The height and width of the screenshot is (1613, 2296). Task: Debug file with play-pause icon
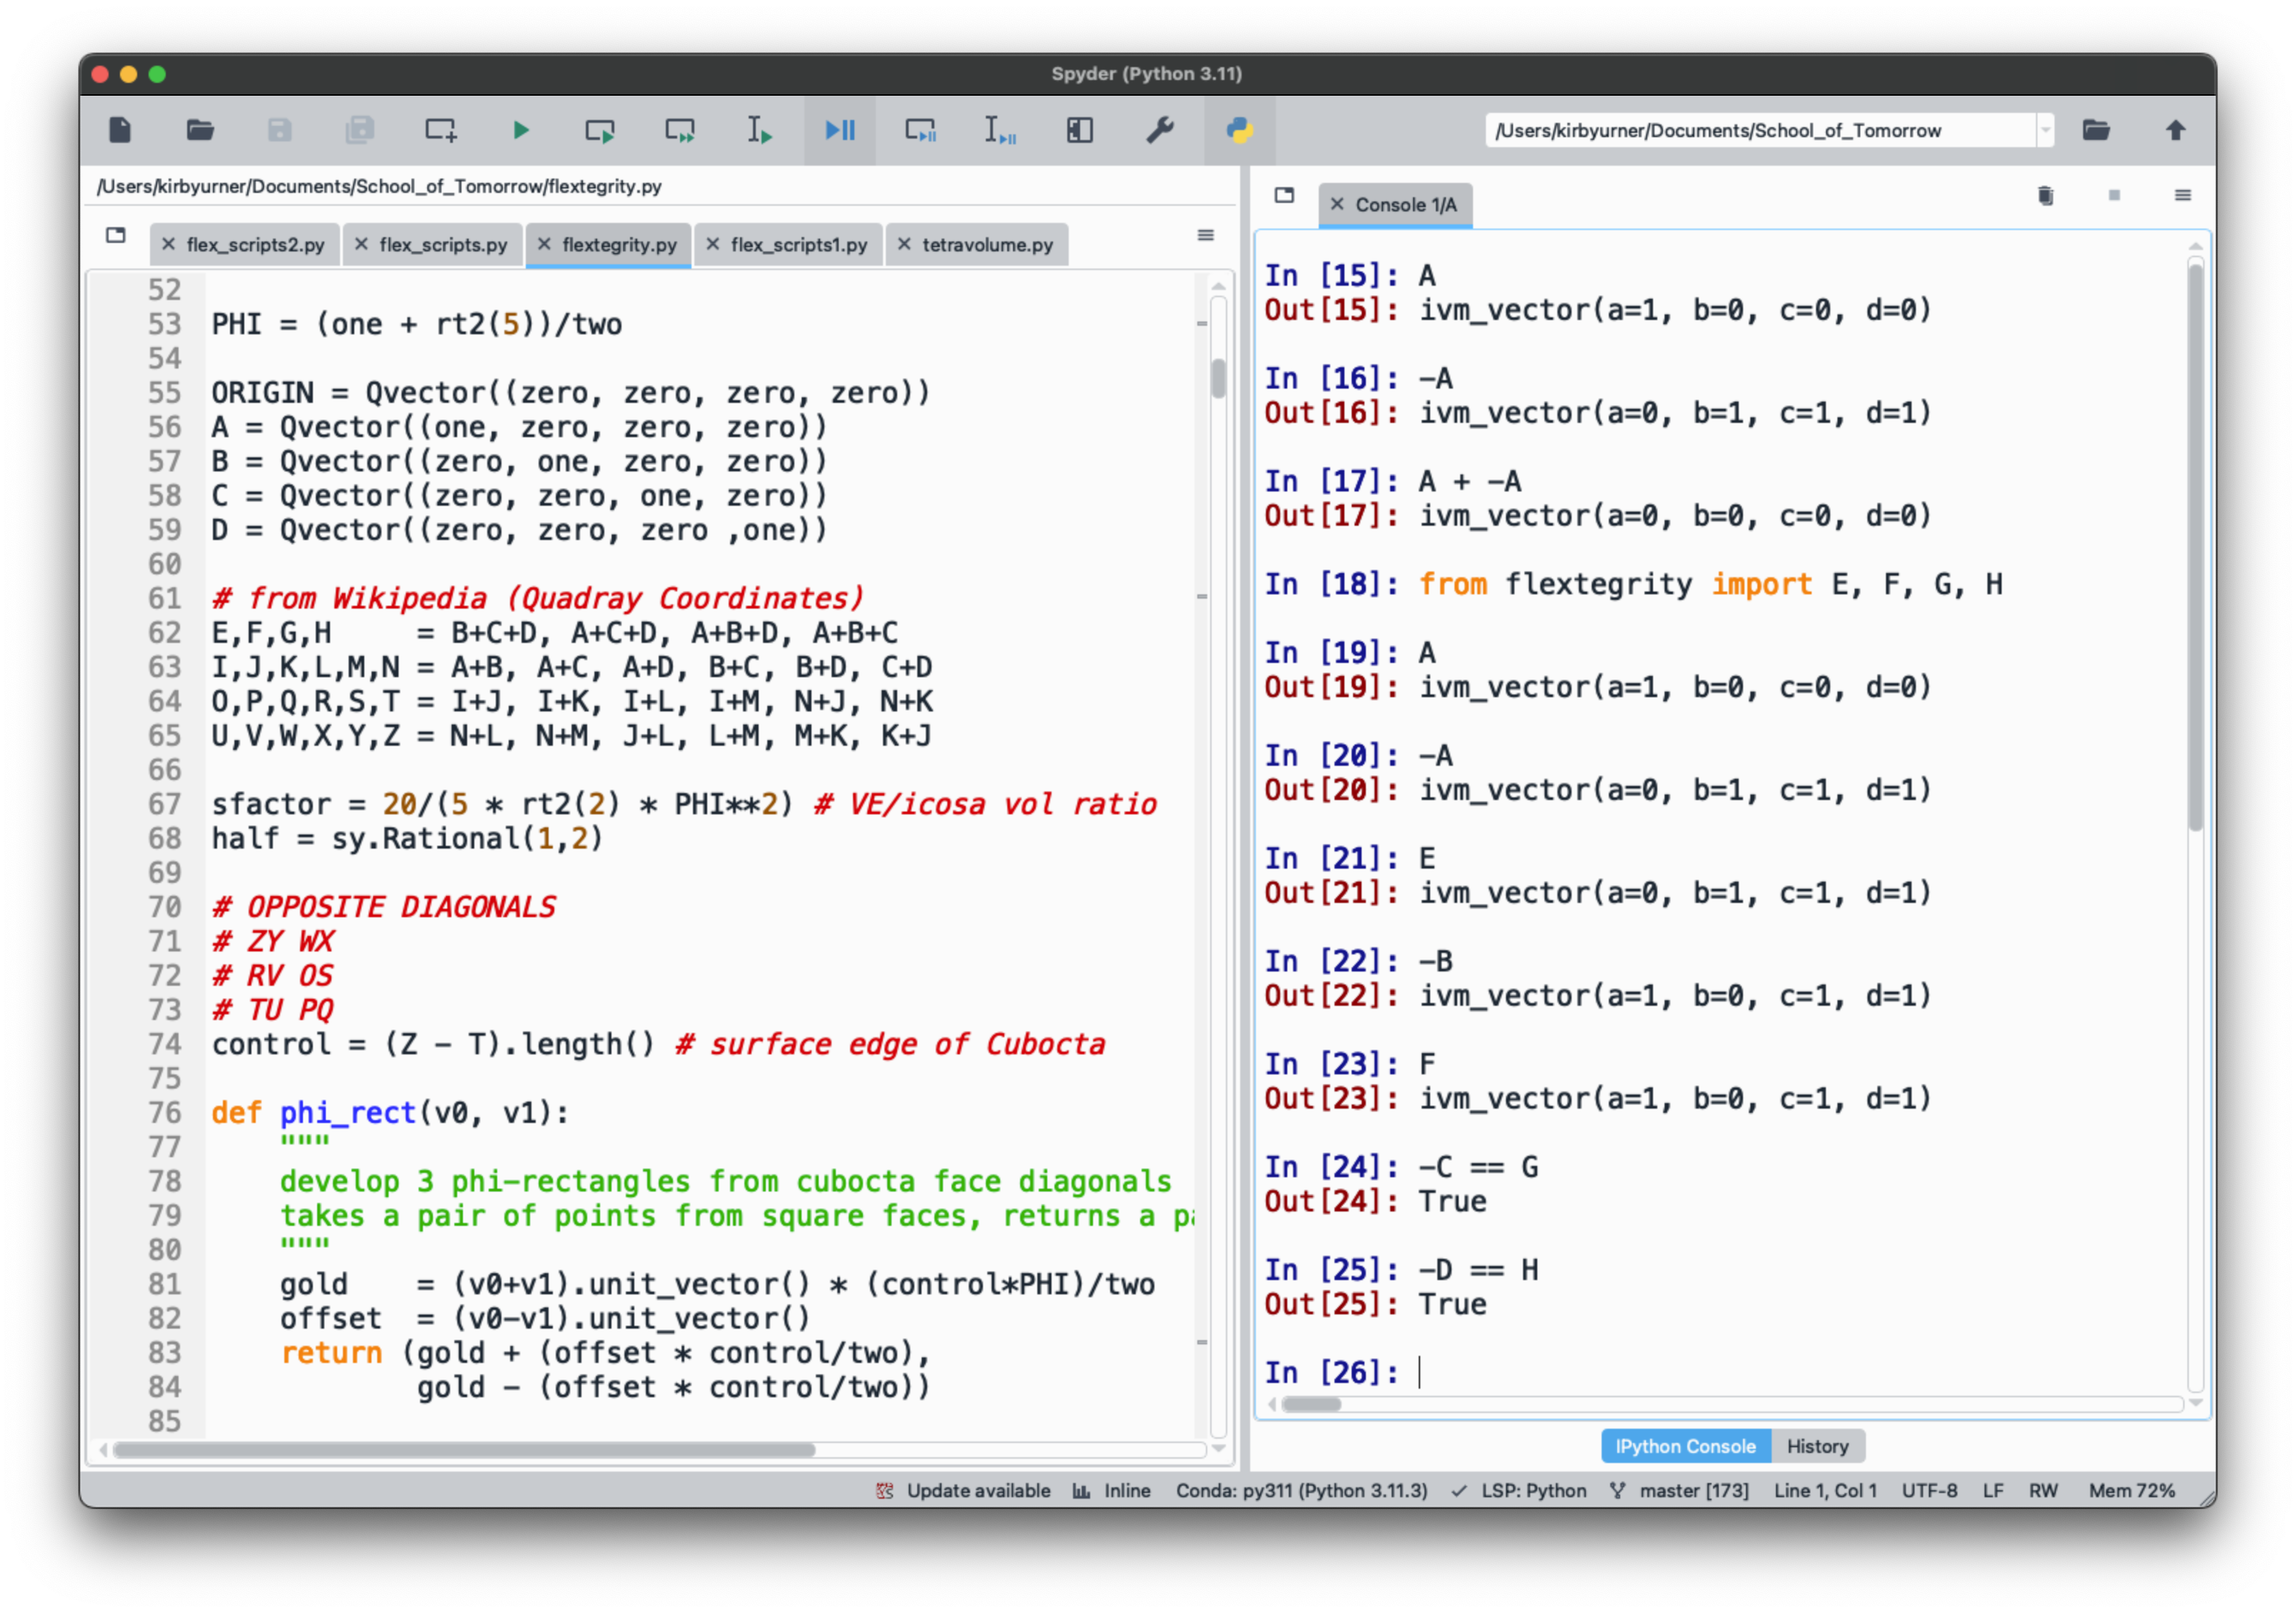coord(840,130)
